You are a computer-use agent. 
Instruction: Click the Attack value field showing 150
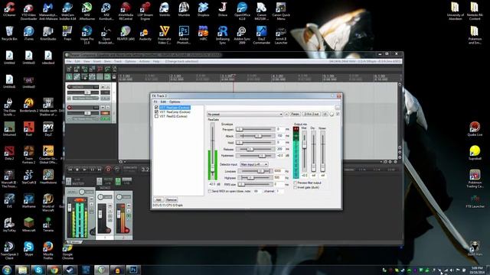coord(280,136)
